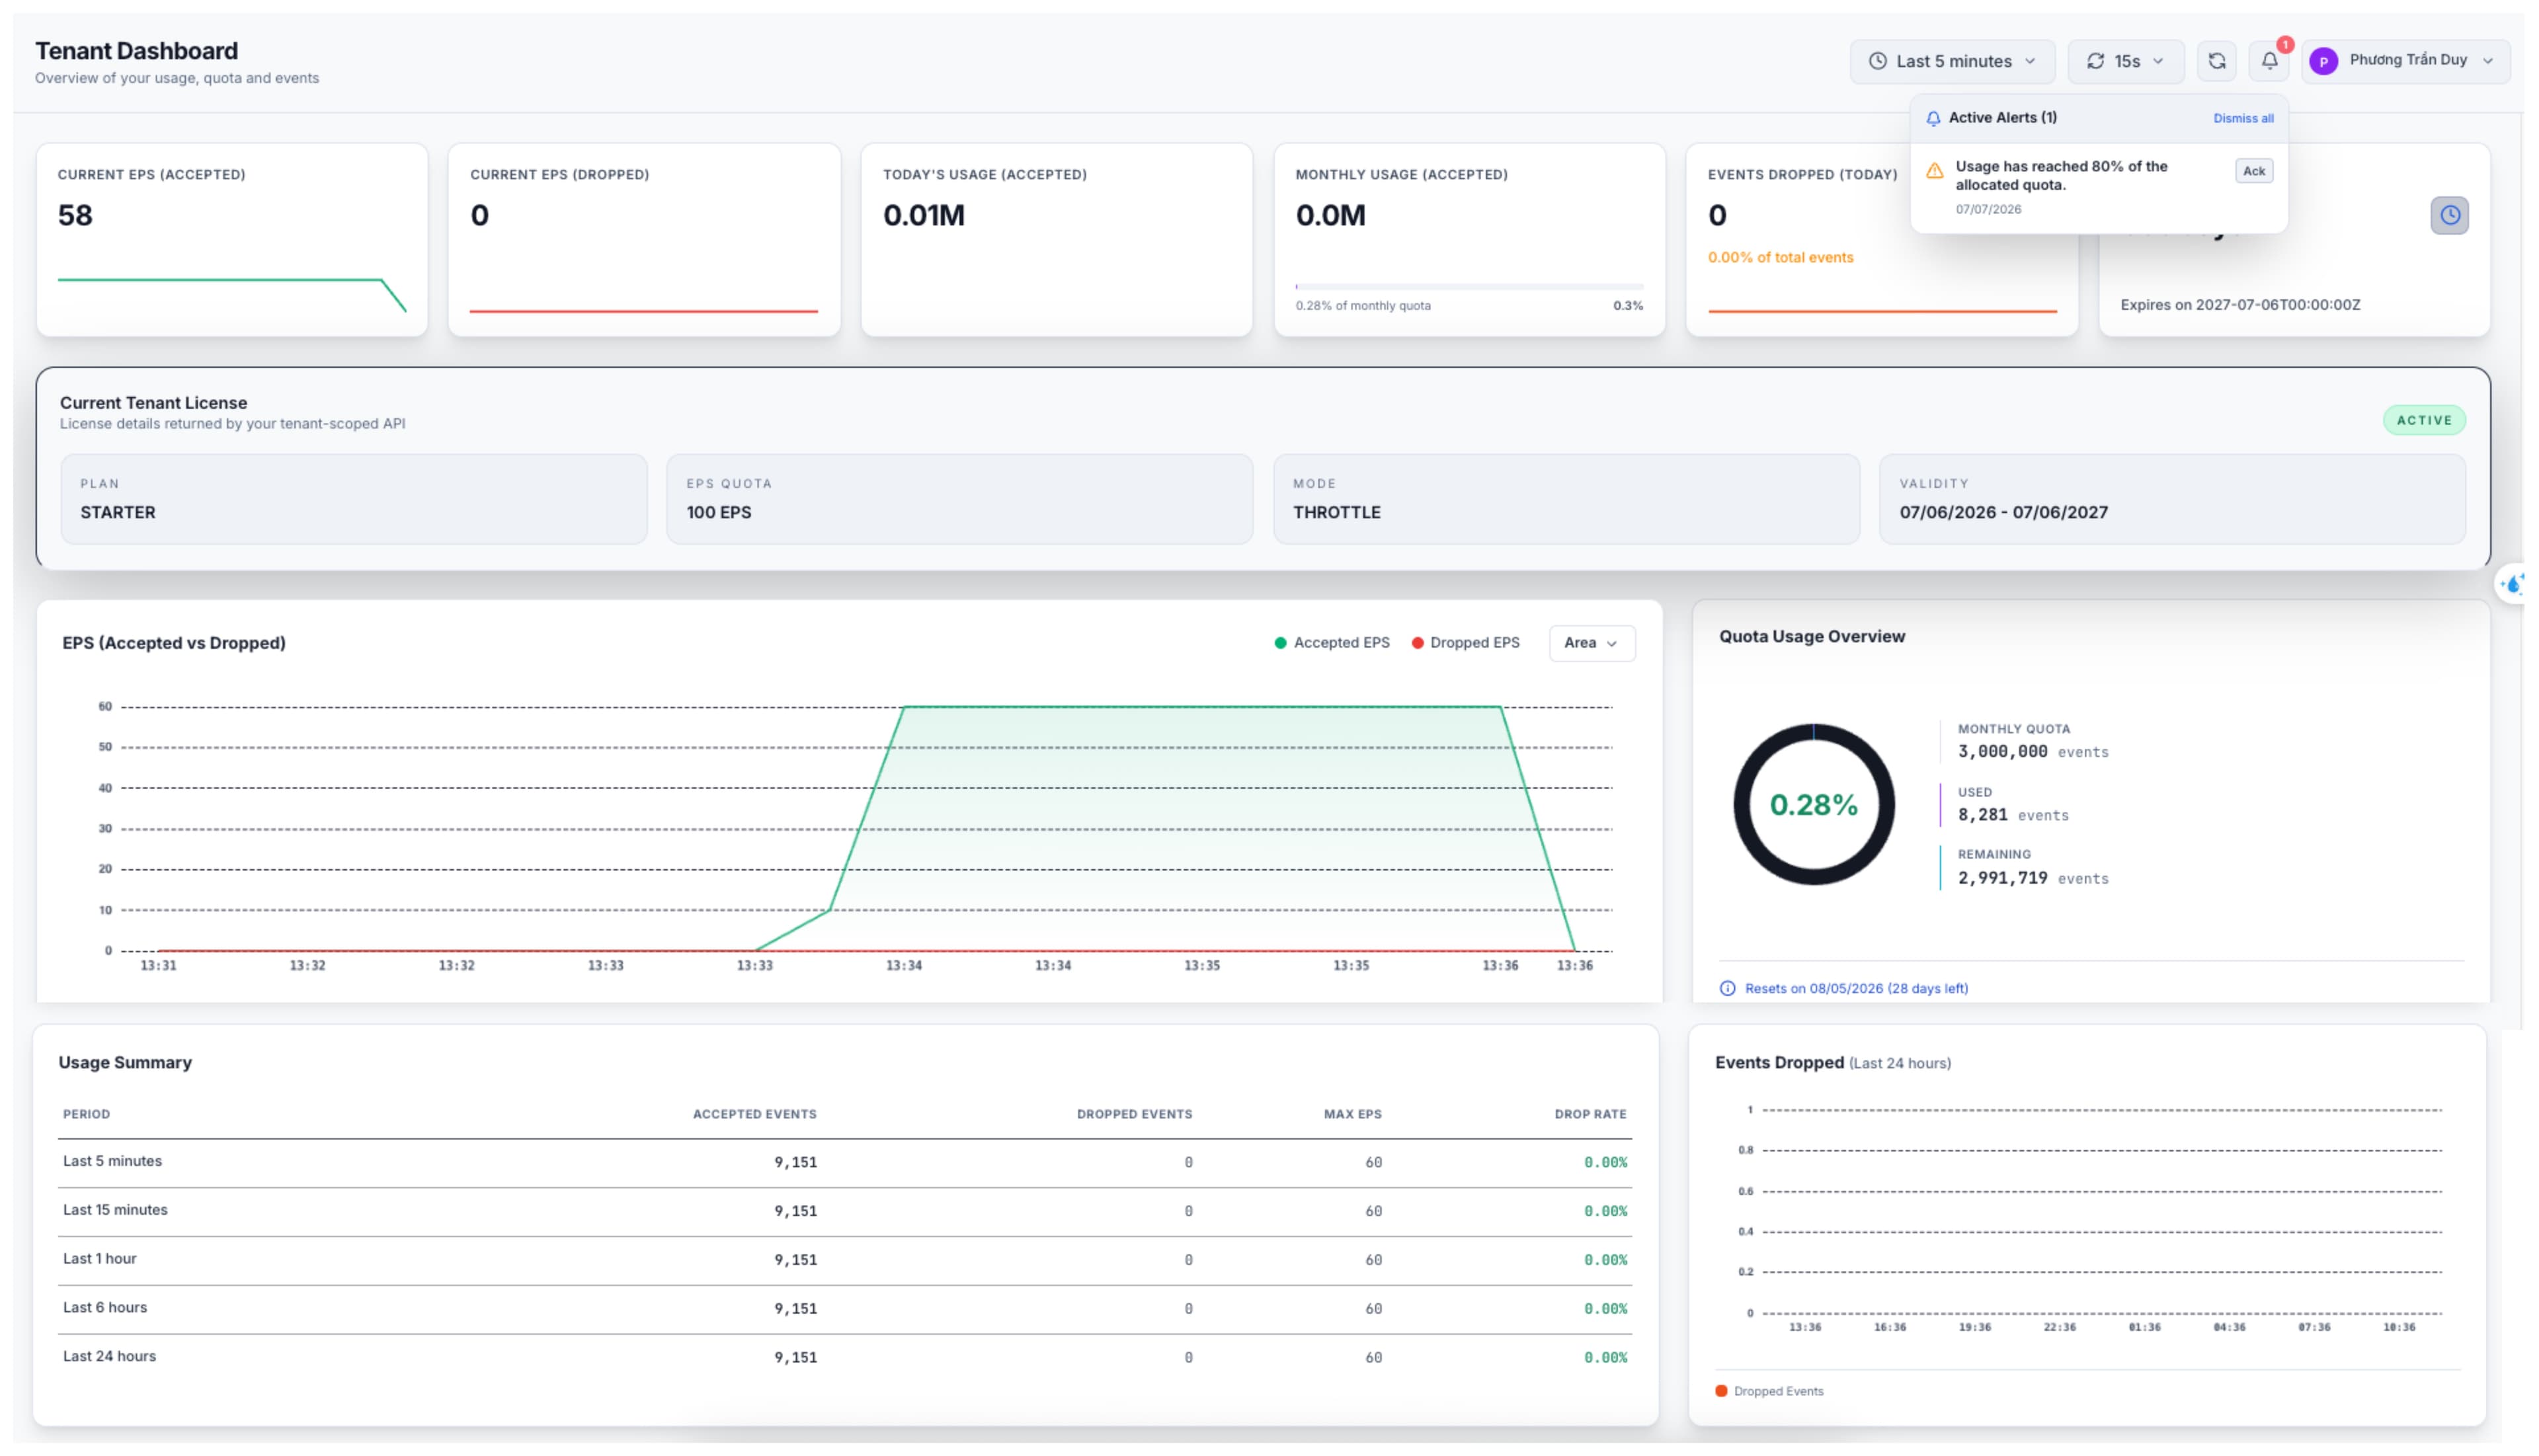The image size is (2539, 1456).
Task: Click the ACCEPTED EVENTS column header
Action: pos(754,1114)
